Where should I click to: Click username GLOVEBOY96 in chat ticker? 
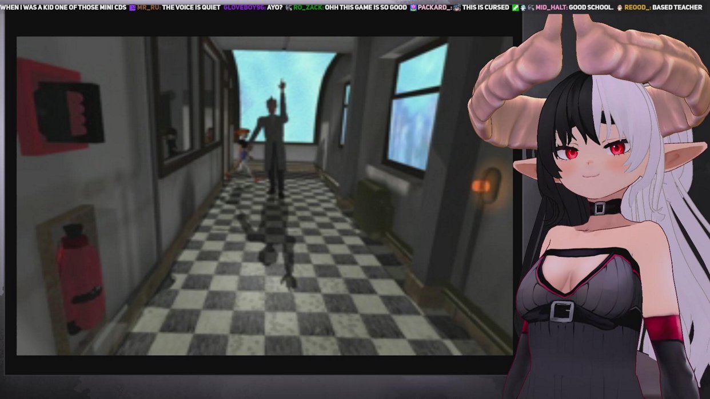(244, 7)
